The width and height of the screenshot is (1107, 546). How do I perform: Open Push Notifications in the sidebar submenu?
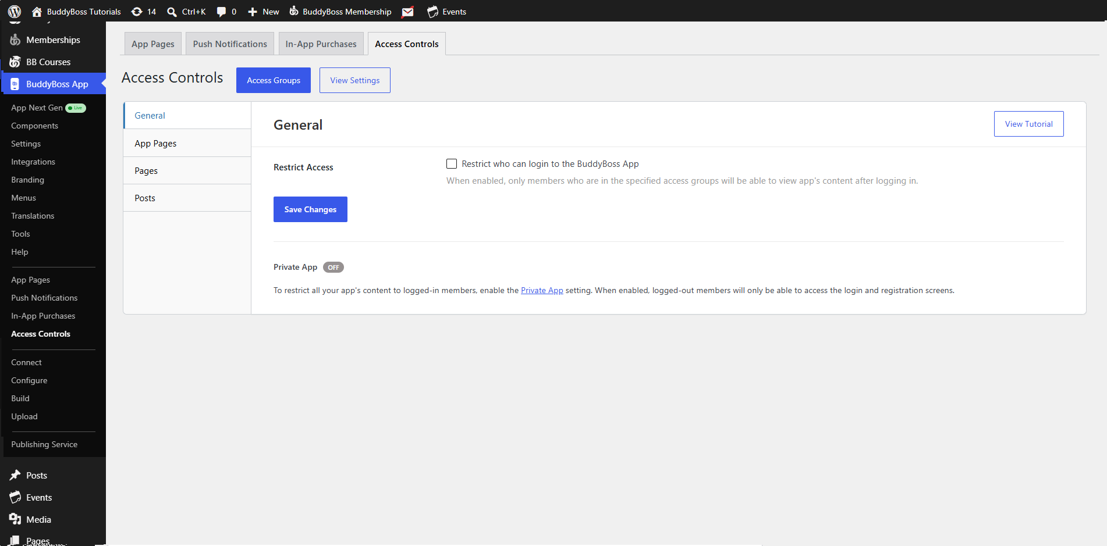click(x=44, y=298)
